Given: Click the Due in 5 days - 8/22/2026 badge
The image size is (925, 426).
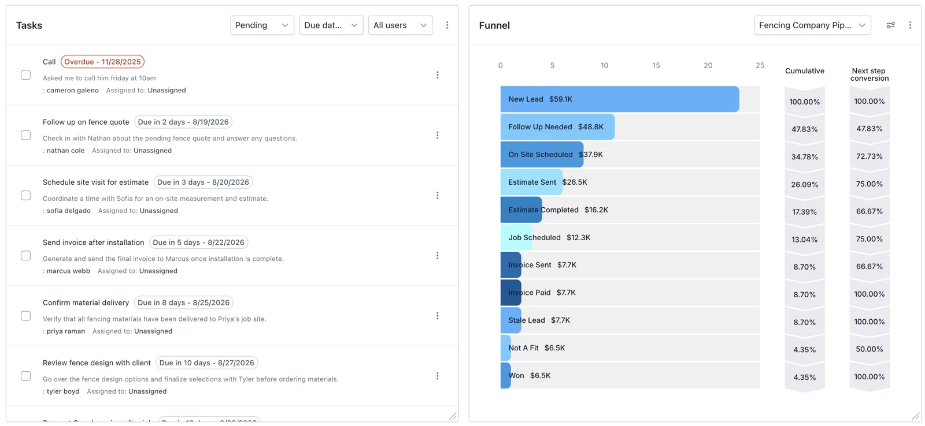Looking at the screenshot, I should pos(198,242).
